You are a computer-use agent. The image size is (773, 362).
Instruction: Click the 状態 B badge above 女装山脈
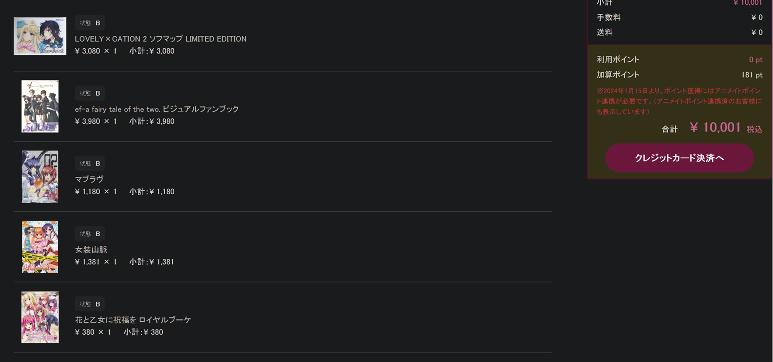[90, 234]
